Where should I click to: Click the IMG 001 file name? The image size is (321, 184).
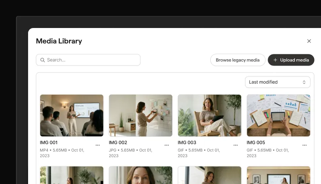[x=49, y=142]
